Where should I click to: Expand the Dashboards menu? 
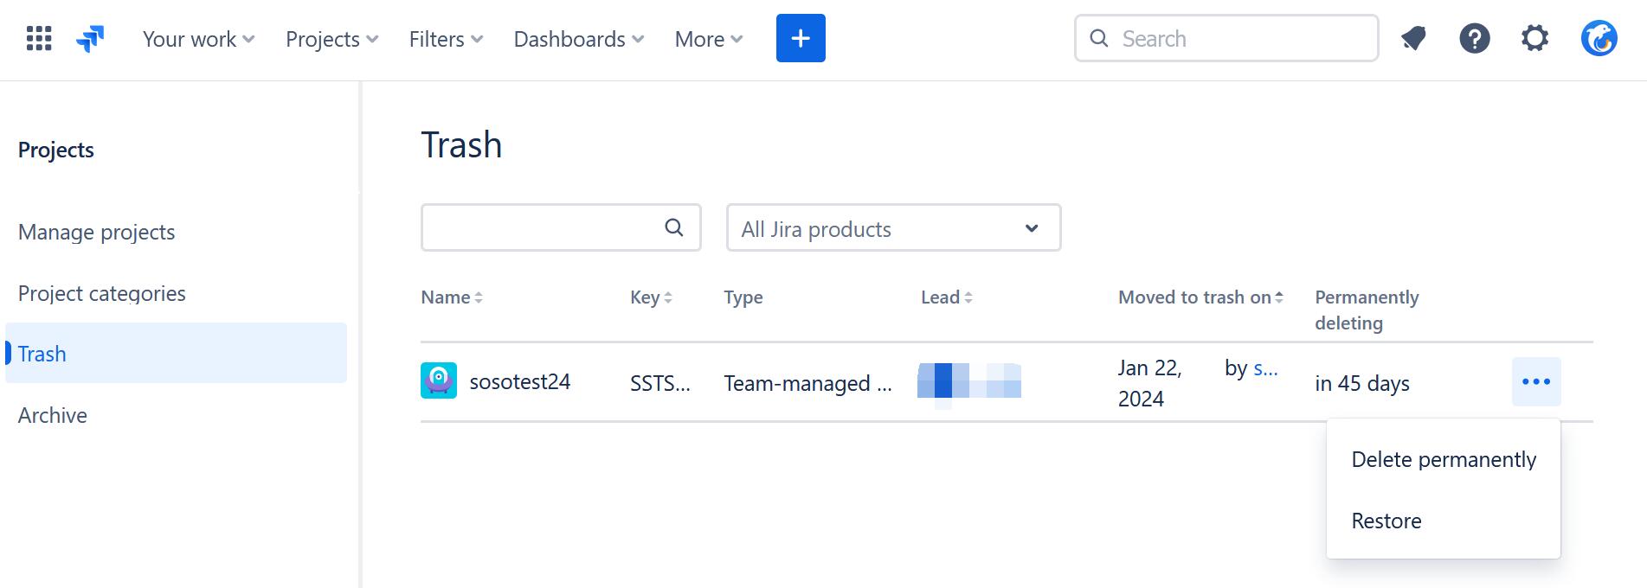pos(579,39)
